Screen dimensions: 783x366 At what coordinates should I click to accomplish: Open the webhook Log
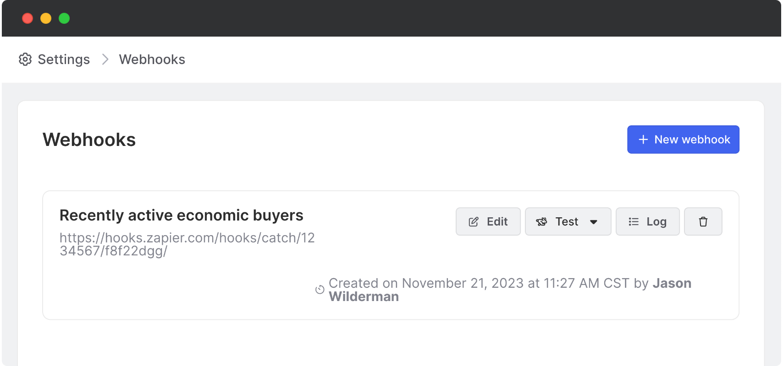pyautogui.click(x=656, y=222)
